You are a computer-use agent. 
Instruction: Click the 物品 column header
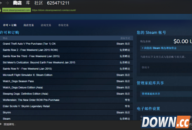tap(5, 38)
